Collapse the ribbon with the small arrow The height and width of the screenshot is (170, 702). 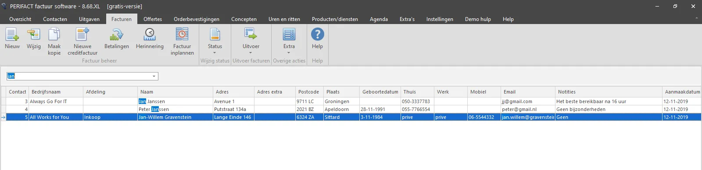coord(696,18)
